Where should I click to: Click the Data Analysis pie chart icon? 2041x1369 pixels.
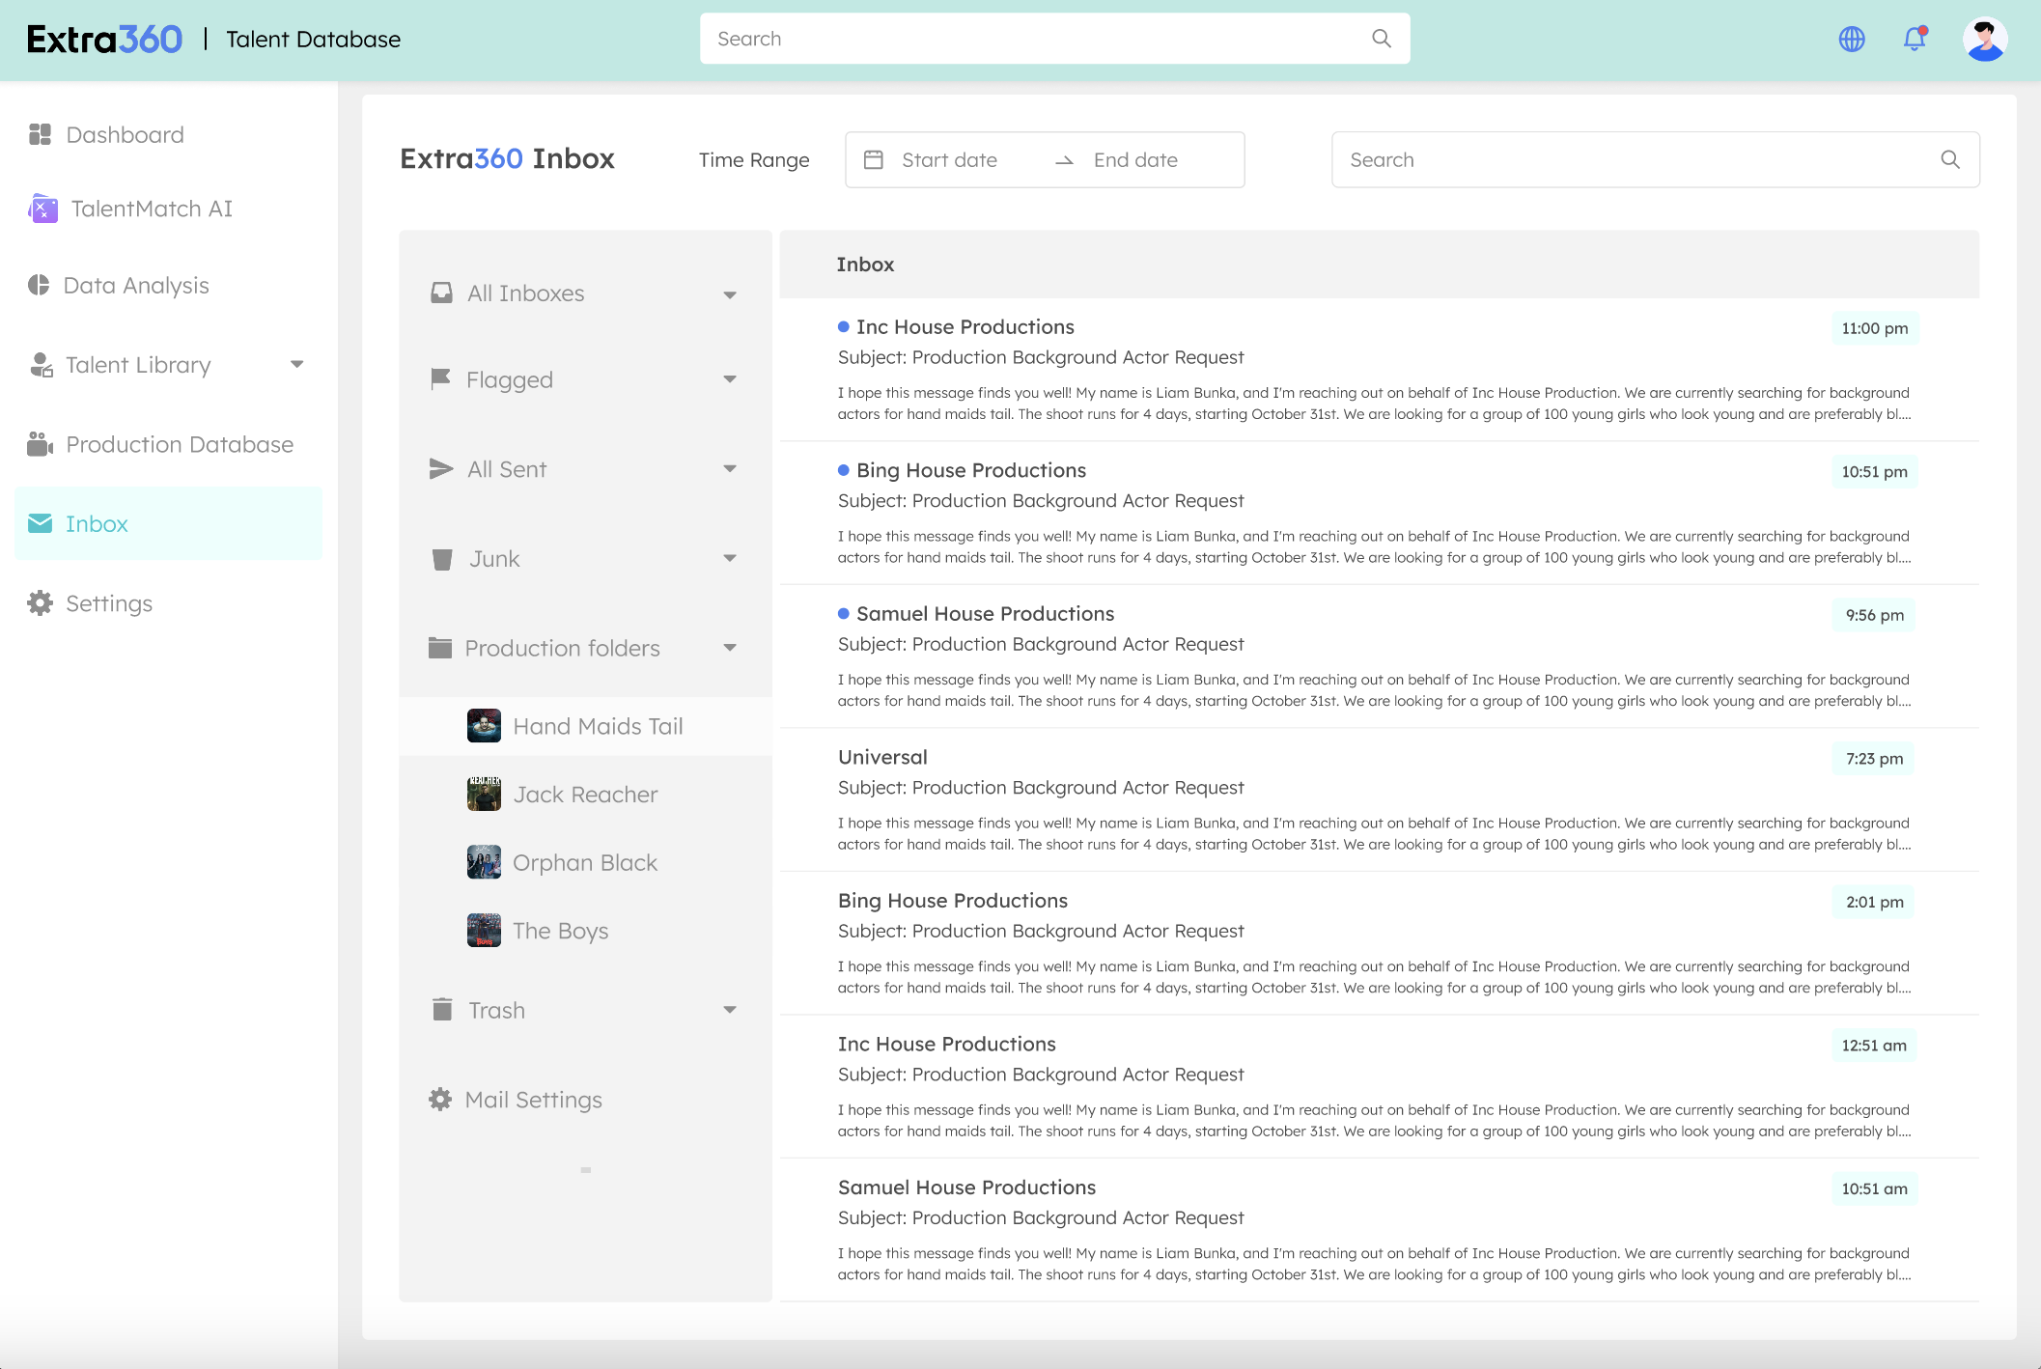(39, 285)
